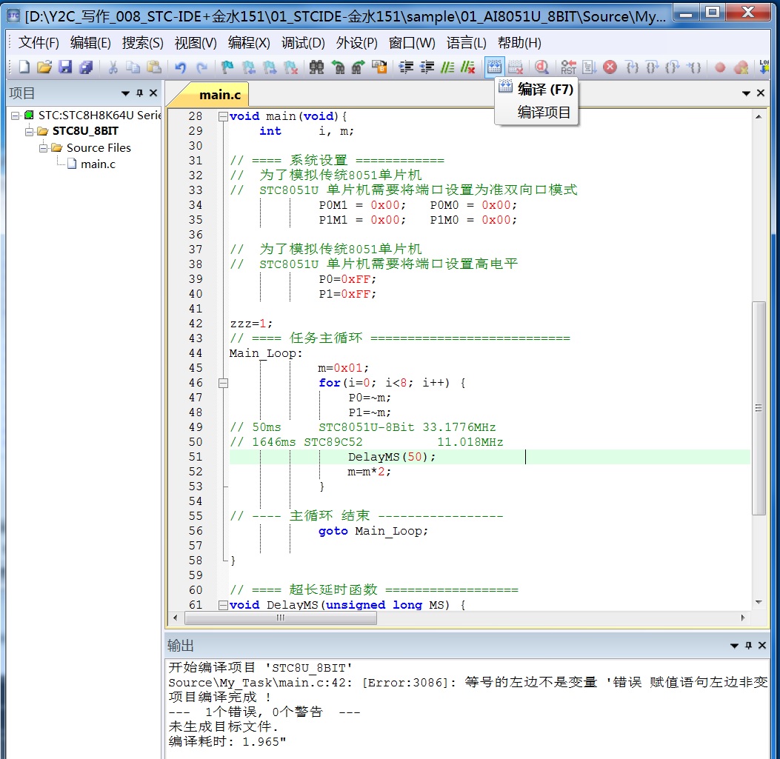Click the Error:3086 line in output

(467, 683)
